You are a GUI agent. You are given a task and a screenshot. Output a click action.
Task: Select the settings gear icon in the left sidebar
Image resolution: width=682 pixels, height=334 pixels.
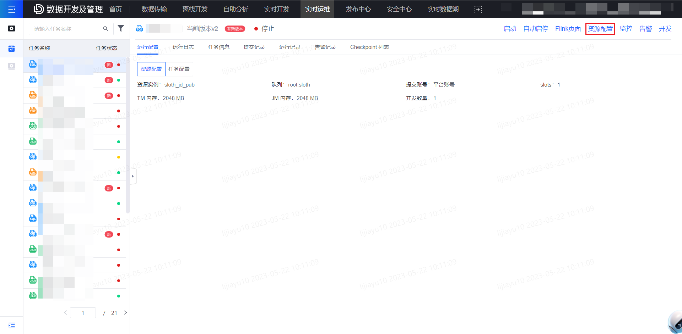click(11, 29)
